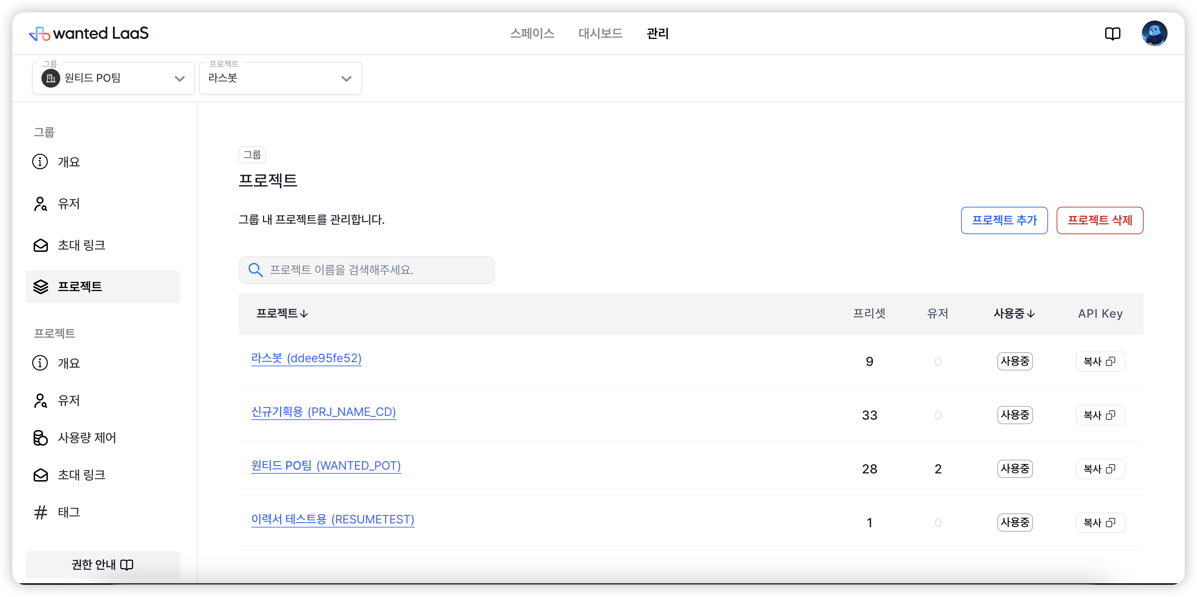This screenshot has width=1197, height=597.
Task: Click the wanted LaaS logo
Action: pyautogui.click(x=88, y=34)
